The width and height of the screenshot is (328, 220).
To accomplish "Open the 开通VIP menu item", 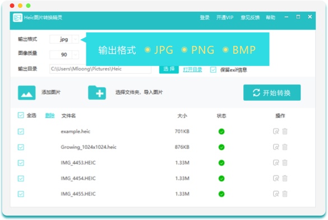I will coord(225,17).
